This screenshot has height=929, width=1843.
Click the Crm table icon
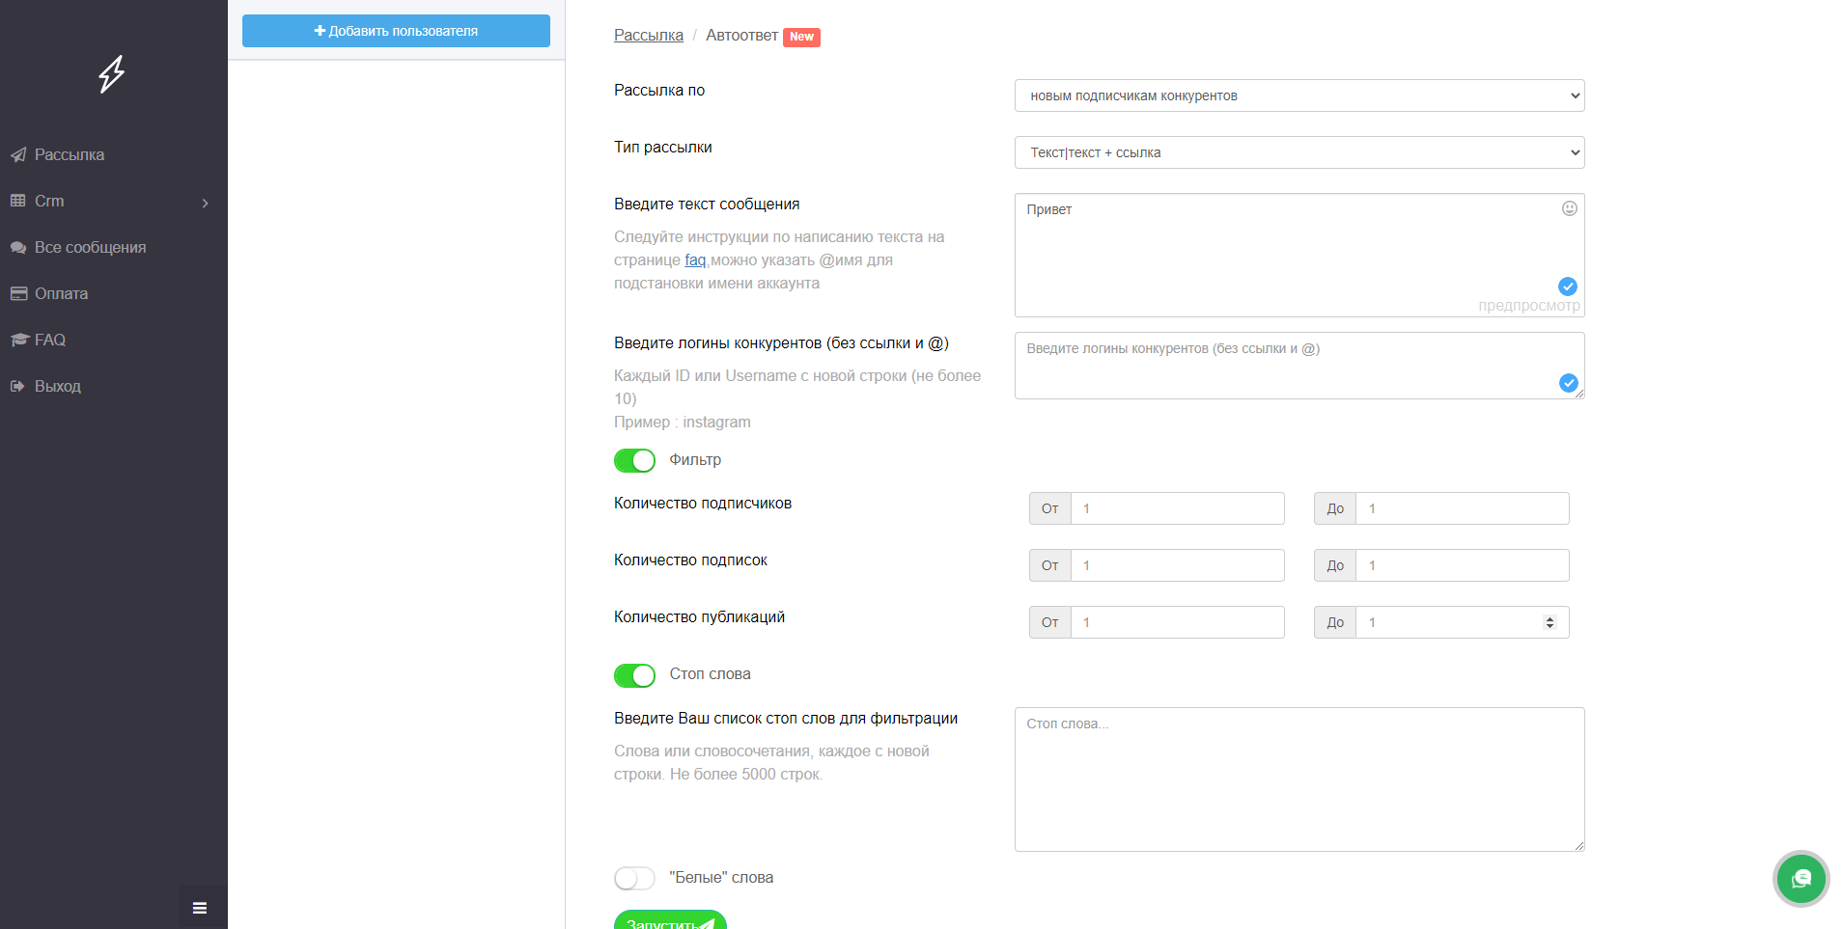click(x=18, y=201)
